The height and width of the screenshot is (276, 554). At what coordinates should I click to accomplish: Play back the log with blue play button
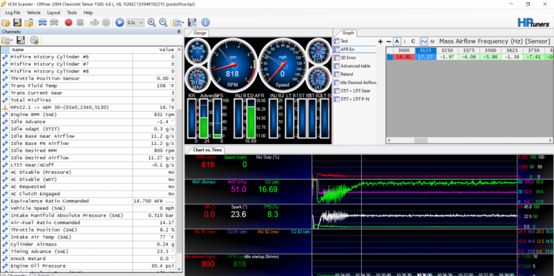(x=120, y=23)
